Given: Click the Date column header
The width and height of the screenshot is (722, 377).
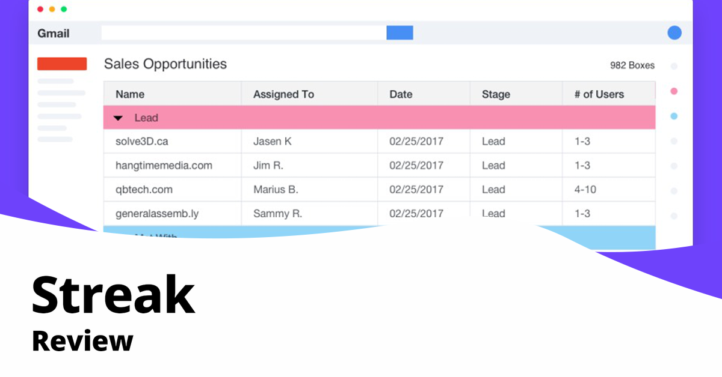Looking at the screenshot, I should click(401, 94).
